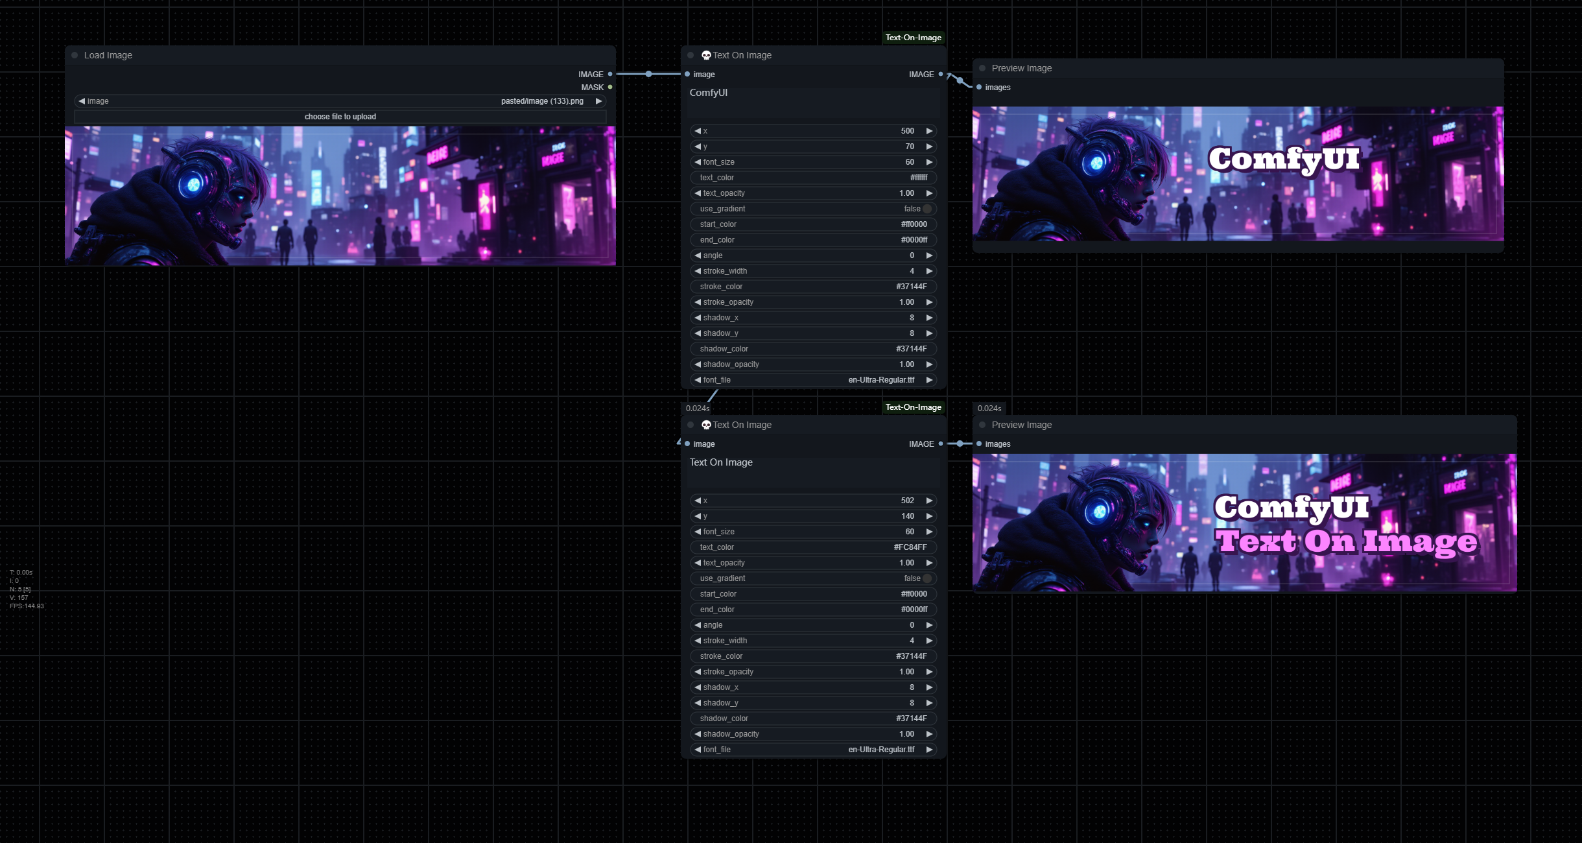Click the bottom Preview Image images input socket
Image resolution: width=1582 pixels, height=843 pixels.
pyautogui.click(x=979, y=444)
